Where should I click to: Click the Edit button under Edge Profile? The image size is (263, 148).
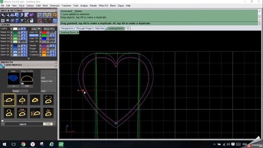(x=27, y=86)
